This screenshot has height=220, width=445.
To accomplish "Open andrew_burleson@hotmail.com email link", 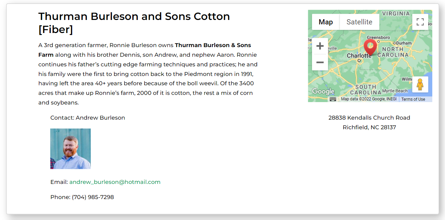I will coord(115,182).
